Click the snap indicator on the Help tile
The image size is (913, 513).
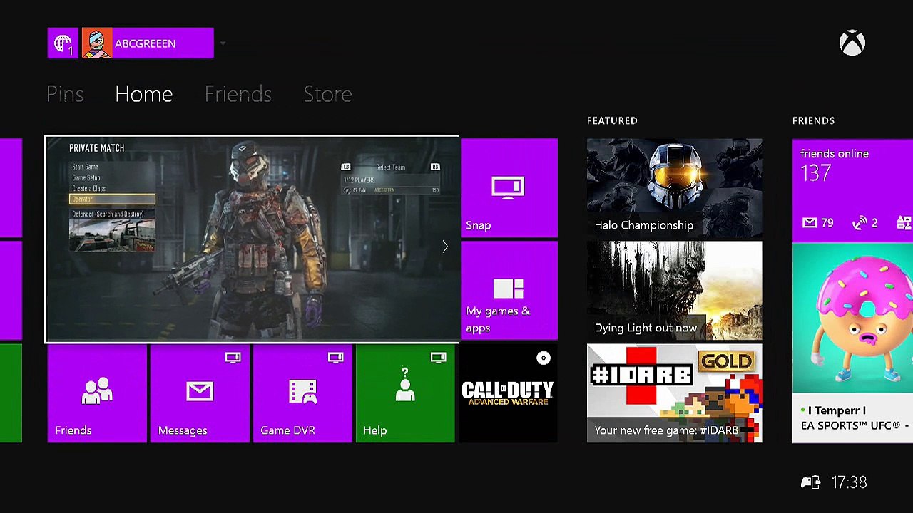[439, 358]
